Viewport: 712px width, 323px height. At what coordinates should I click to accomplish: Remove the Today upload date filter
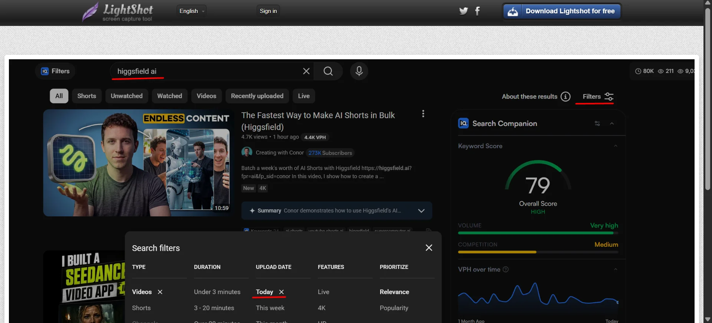281,292
